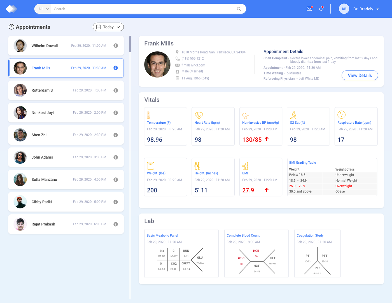Click the Heart Rate (bpm) label
The image size is (392, 303).
coord(207,123)
